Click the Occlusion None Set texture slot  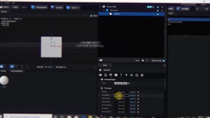121,108
